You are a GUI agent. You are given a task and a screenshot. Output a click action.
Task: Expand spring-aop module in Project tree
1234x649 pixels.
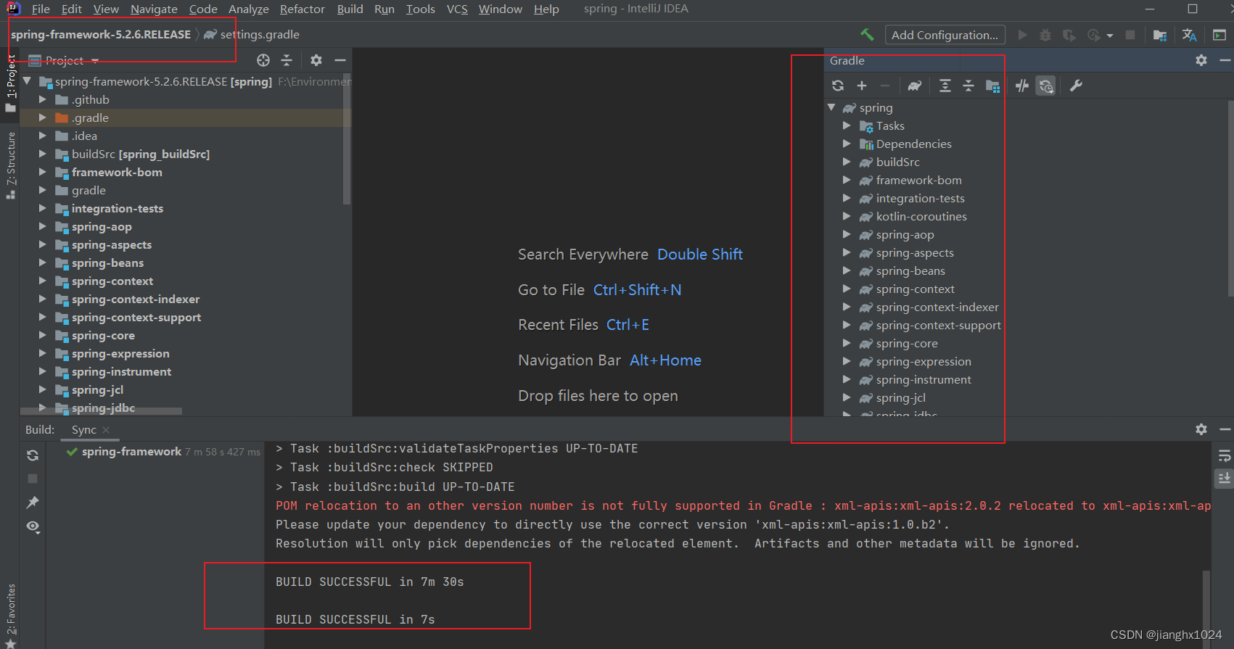(x=43, y=226)
